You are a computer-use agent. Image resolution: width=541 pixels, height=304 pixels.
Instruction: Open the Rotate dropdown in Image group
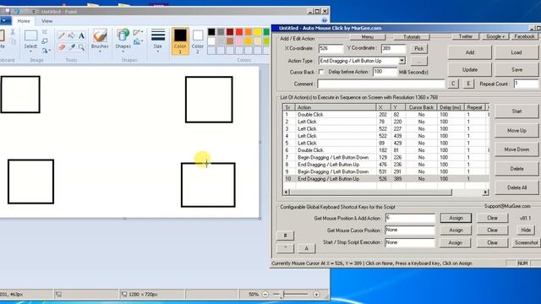pyautogui.click(x=46, y=51)
